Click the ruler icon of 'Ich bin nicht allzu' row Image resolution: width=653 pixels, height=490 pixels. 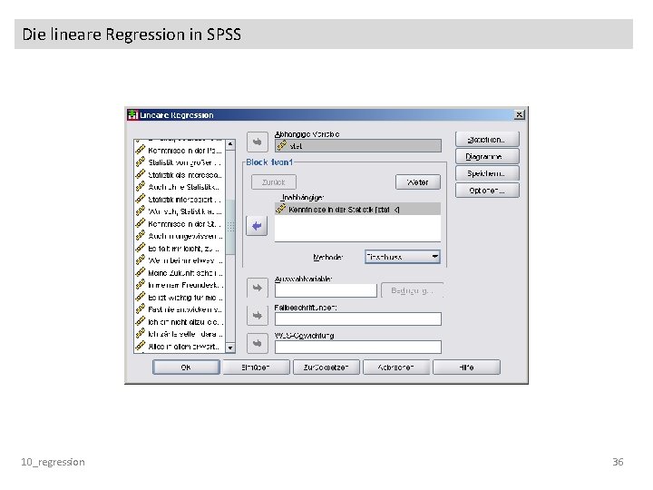(x=141, y=321)
